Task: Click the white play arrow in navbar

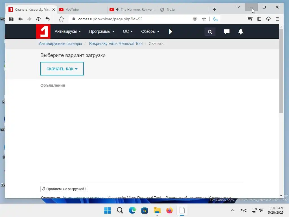Action: (170, 32)
